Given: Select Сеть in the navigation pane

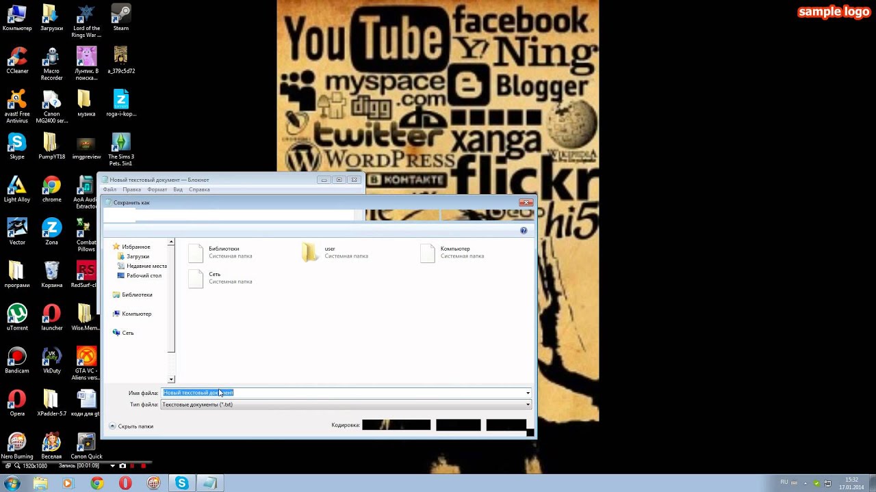Looking at the screenshot, I should (x=123, y=333).
